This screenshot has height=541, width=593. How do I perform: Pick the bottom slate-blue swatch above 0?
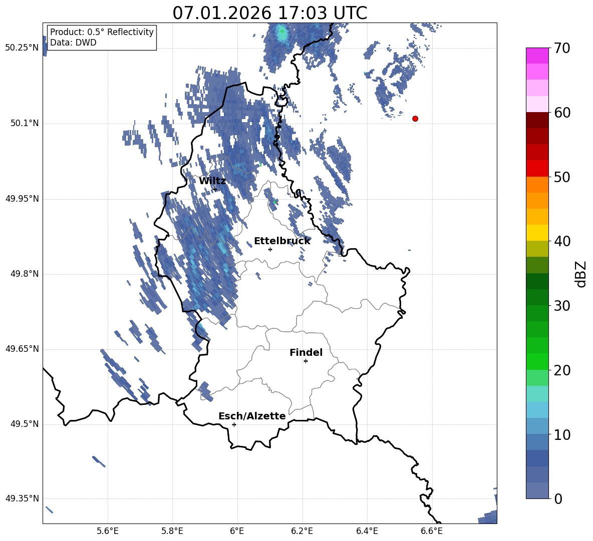tap(537, 491)
